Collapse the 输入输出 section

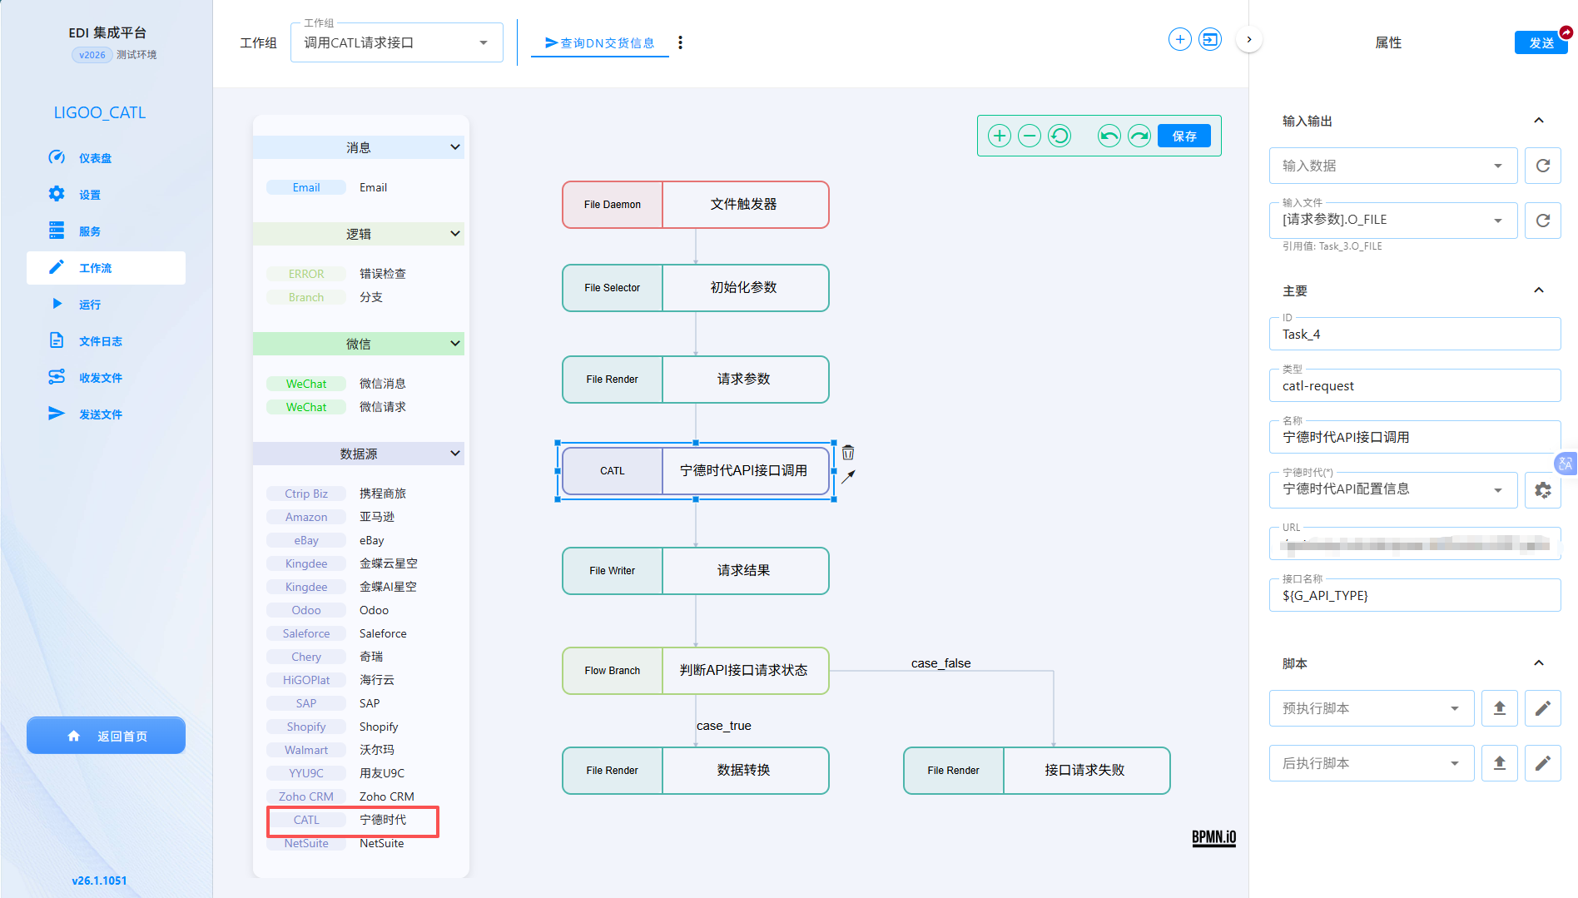[1539, 121]
